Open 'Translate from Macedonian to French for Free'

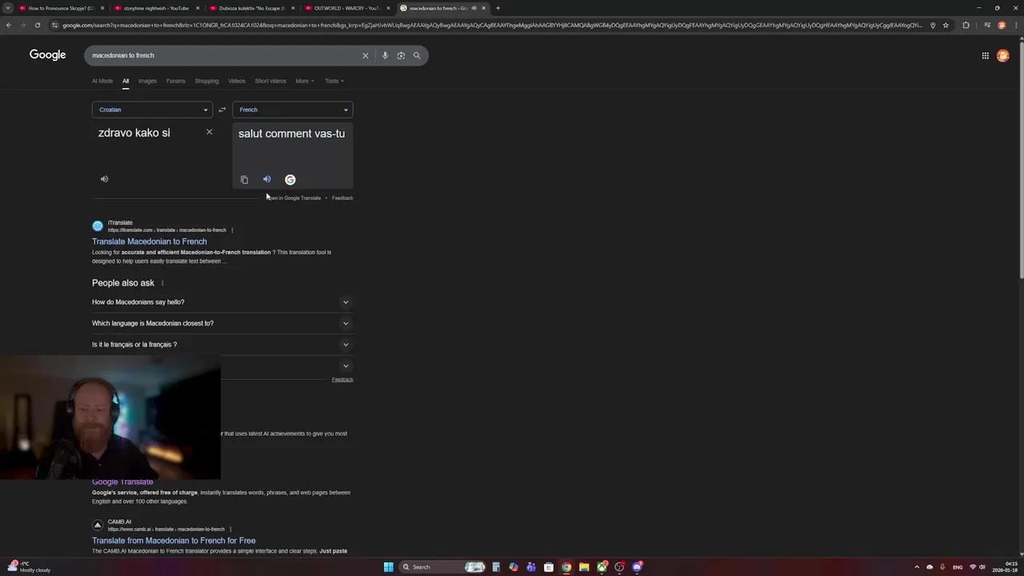tap(174, 541)
